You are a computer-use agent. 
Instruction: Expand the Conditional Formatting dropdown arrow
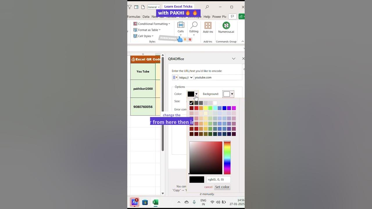169,24
